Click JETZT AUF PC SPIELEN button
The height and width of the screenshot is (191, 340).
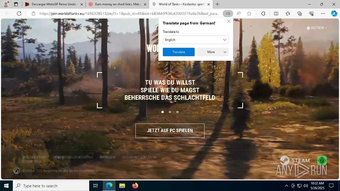(170, 131)
